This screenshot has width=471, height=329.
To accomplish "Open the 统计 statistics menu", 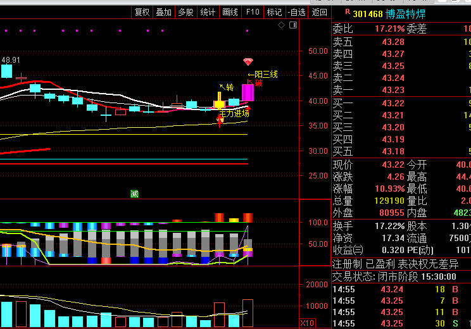I will 208,12.
